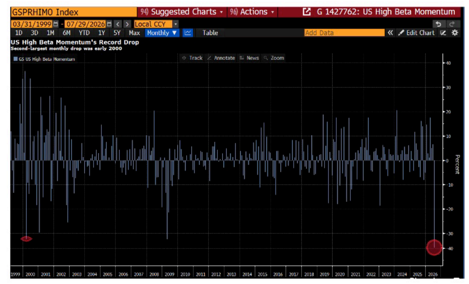This screenshot has height=284, width=469.
Task: Open chart settings gear icon
Action: click(455, 33)
